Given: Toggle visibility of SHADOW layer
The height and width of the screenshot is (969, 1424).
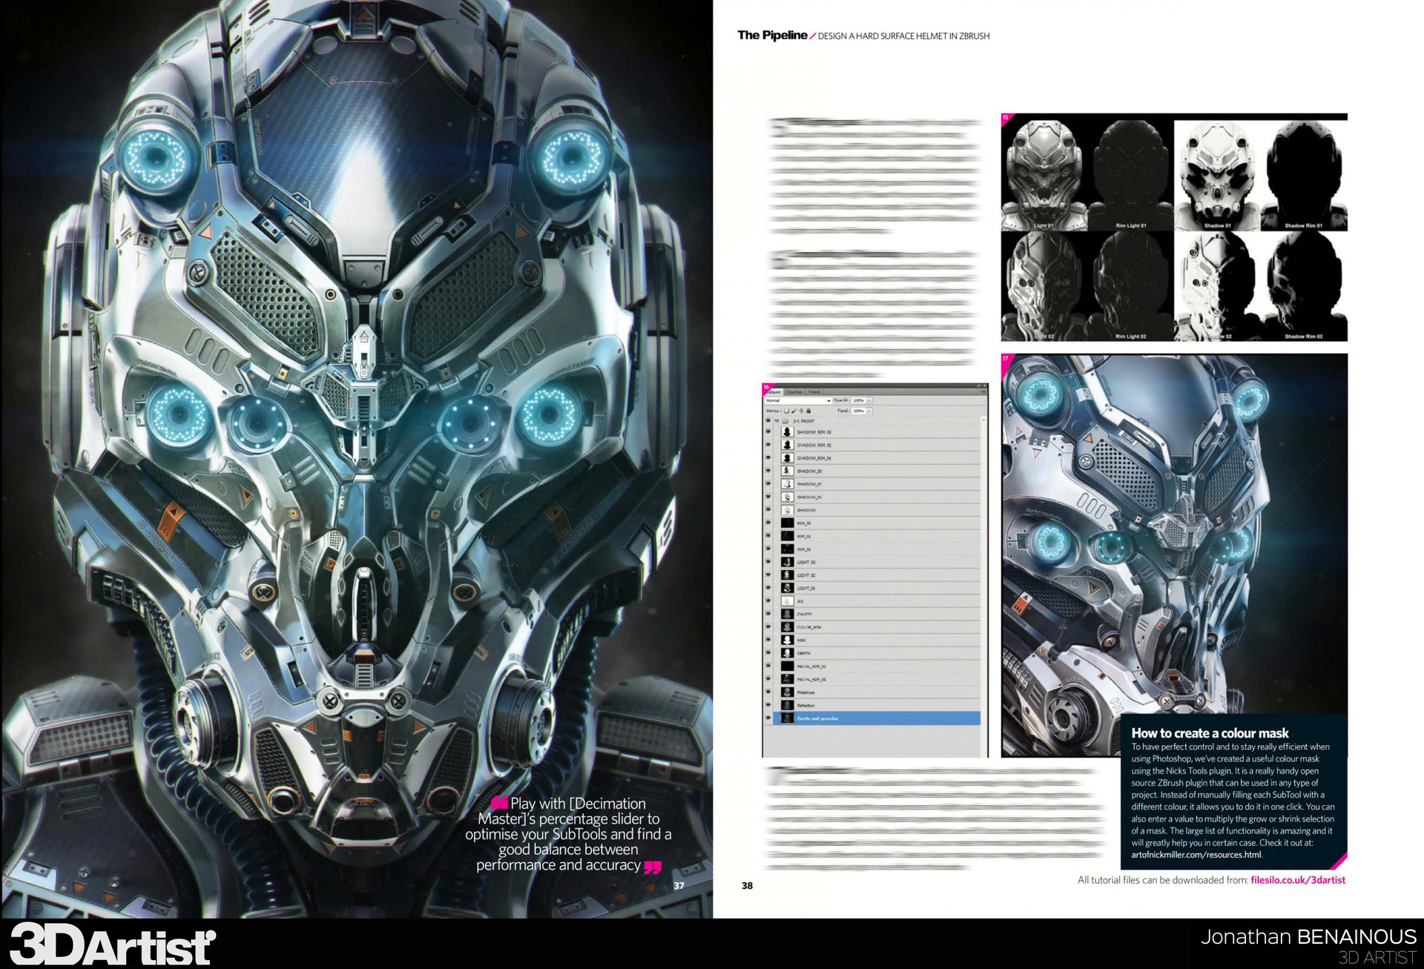Looking at the screenshot, I should point(768,510).
